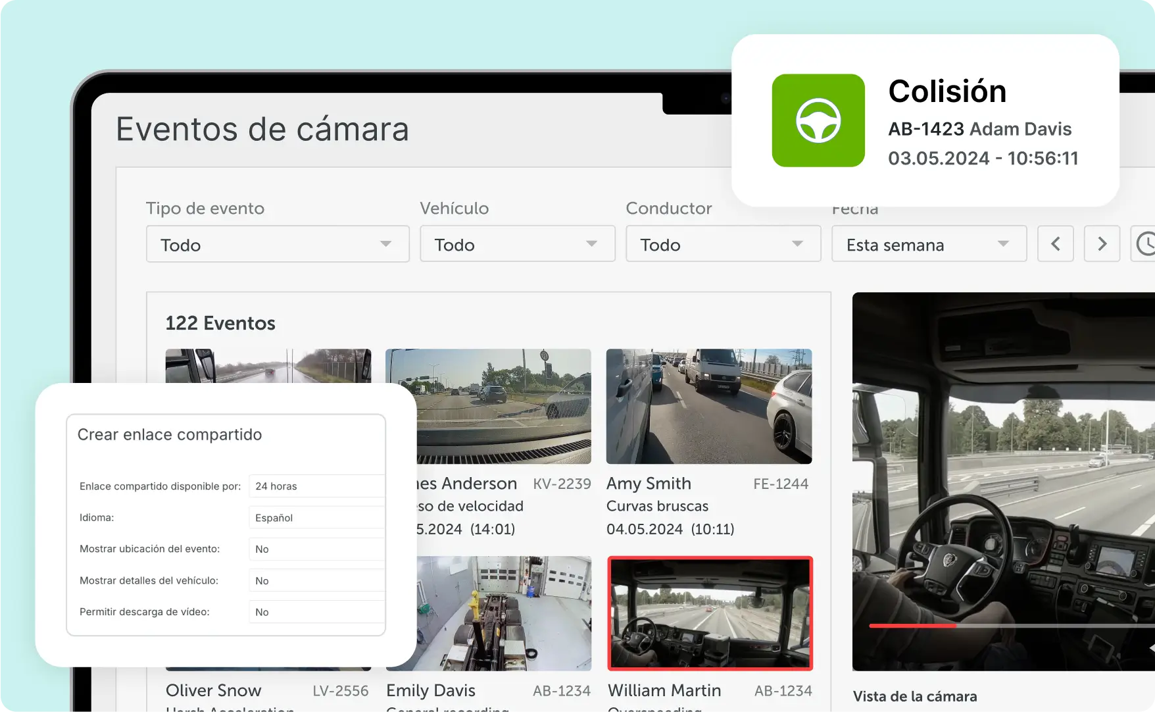1155x712 pixels.
Task: Click the 04.05.2024 (10:11) date text
Action: pos(670,529)
